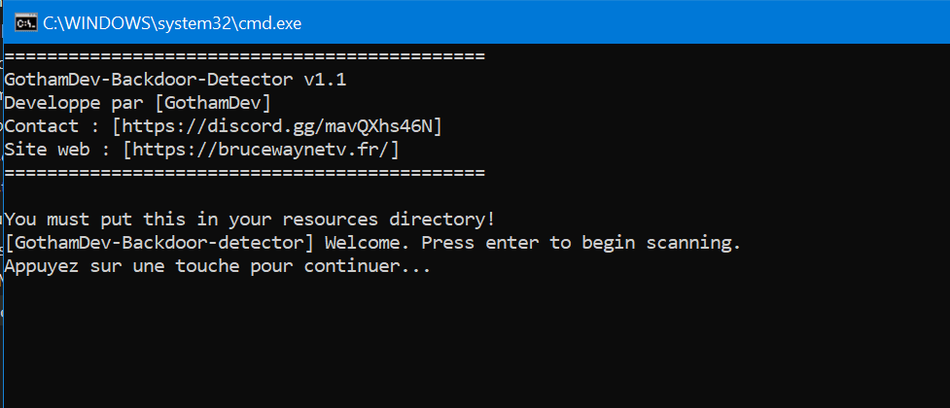Image resolution: width=950 pixels, height=408 pixels.
Task: Click the cmd.exe icon in title bar
Action: click(x=27, y=21)
